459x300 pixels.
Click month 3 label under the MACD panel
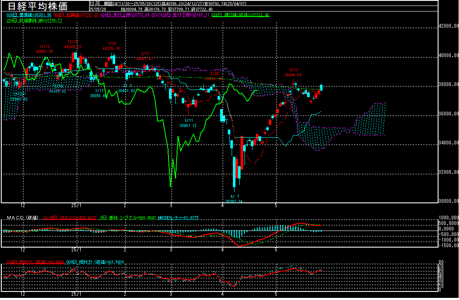click(171, 250)
